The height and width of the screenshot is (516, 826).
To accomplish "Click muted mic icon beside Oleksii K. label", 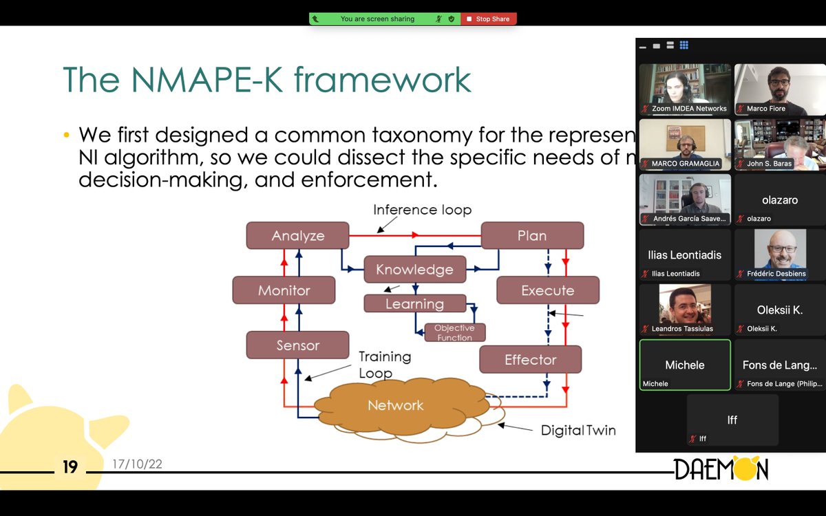I will point(741,329).
